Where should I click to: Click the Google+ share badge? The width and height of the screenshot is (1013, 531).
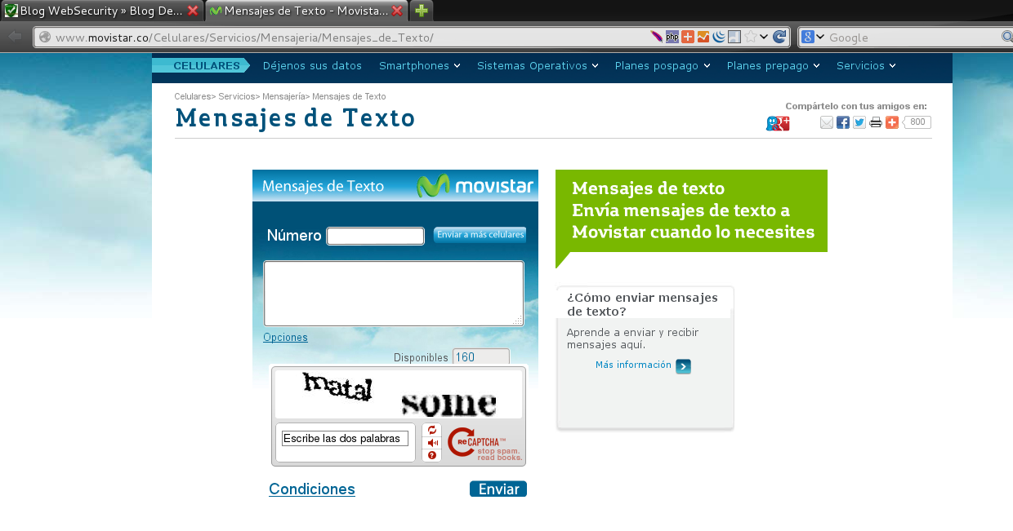click(x=778, y=123)
